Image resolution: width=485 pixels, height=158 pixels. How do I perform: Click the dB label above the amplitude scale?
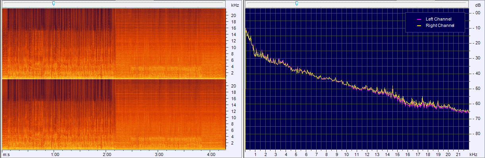(477, 5)
